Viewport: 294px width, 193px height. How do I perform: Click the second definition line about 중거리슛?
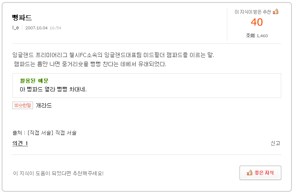pyautogui.click(x=89, y=64)
